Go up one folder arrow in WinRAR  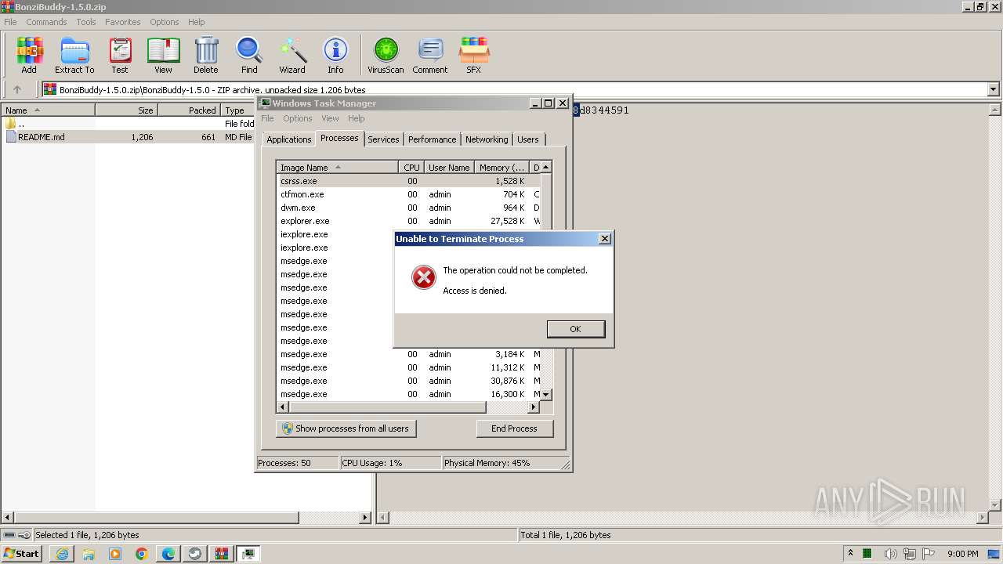pyautogui.click(x=17, y=89)
